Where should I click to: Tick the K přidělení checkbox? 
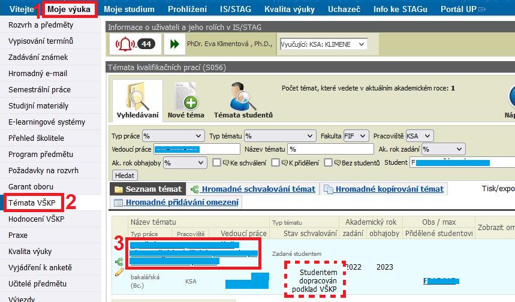pos(275,162)
